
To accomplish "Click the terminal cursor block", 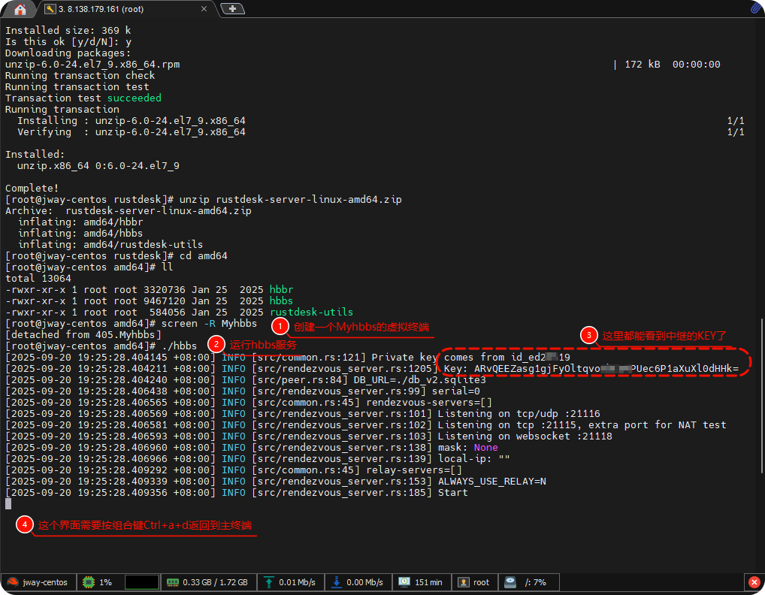I will (8, 504).
